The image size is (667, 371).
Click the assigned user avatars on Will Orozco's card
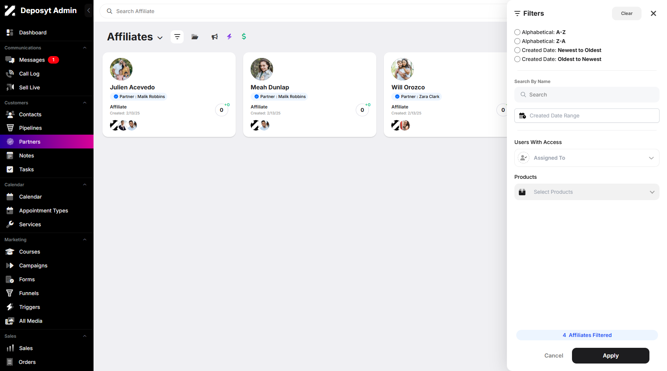pyautogui.click(x=401, y=125)
